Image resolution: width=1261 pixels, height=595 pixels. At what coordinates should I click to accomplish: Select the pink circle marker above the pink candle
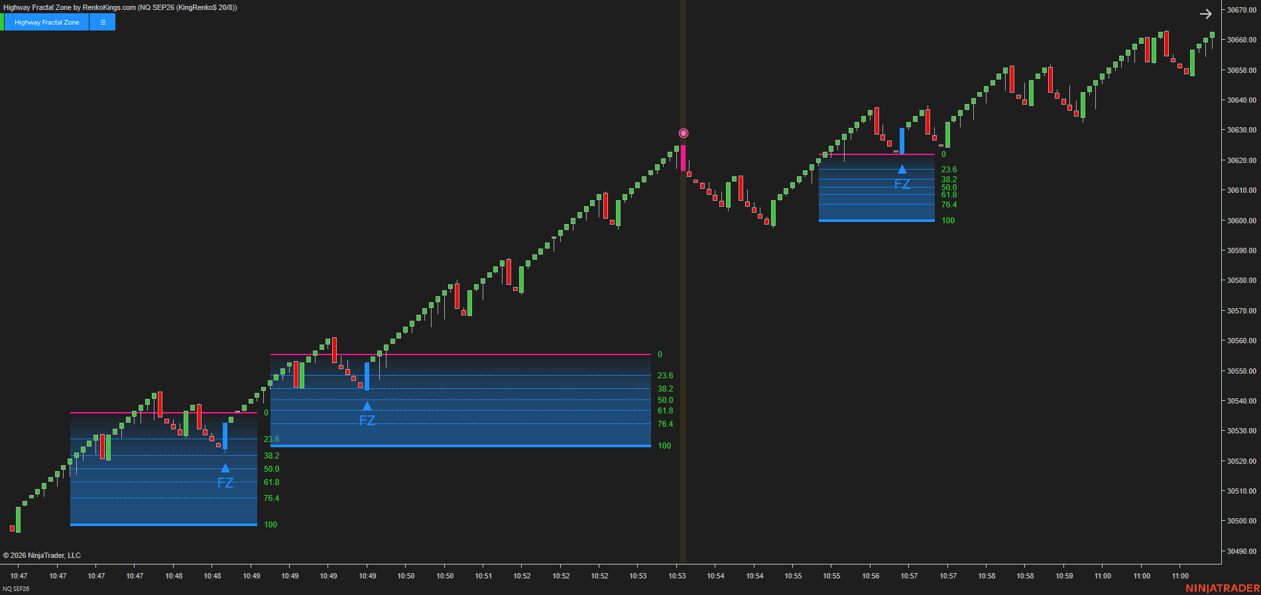coord(684,133)
